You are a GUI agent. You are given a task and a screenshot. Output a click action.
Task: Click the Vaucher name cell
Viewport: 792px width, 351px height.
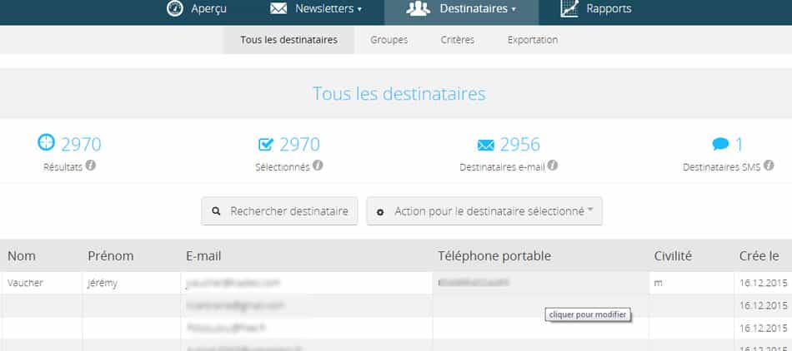[25, 283]
